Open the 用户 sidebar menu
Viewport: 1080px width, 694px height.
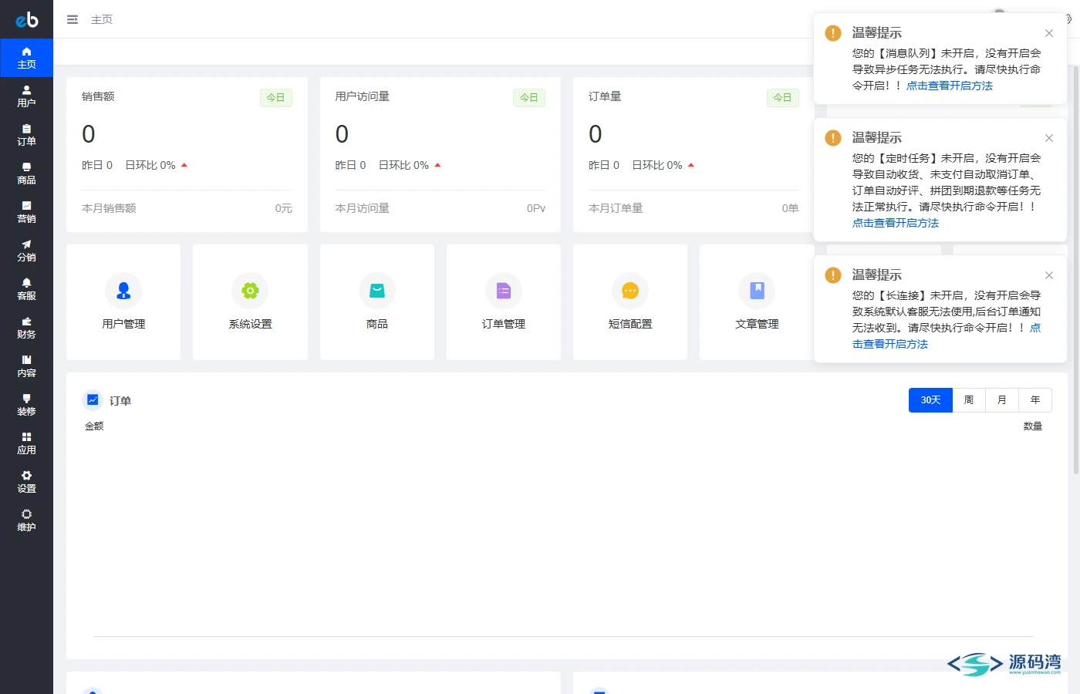(x=26, y=96)
